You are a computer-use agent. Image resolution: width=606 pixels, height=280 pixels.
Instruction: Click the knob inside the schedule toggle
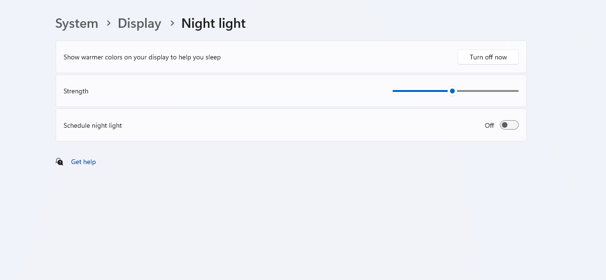click(505, 125)
